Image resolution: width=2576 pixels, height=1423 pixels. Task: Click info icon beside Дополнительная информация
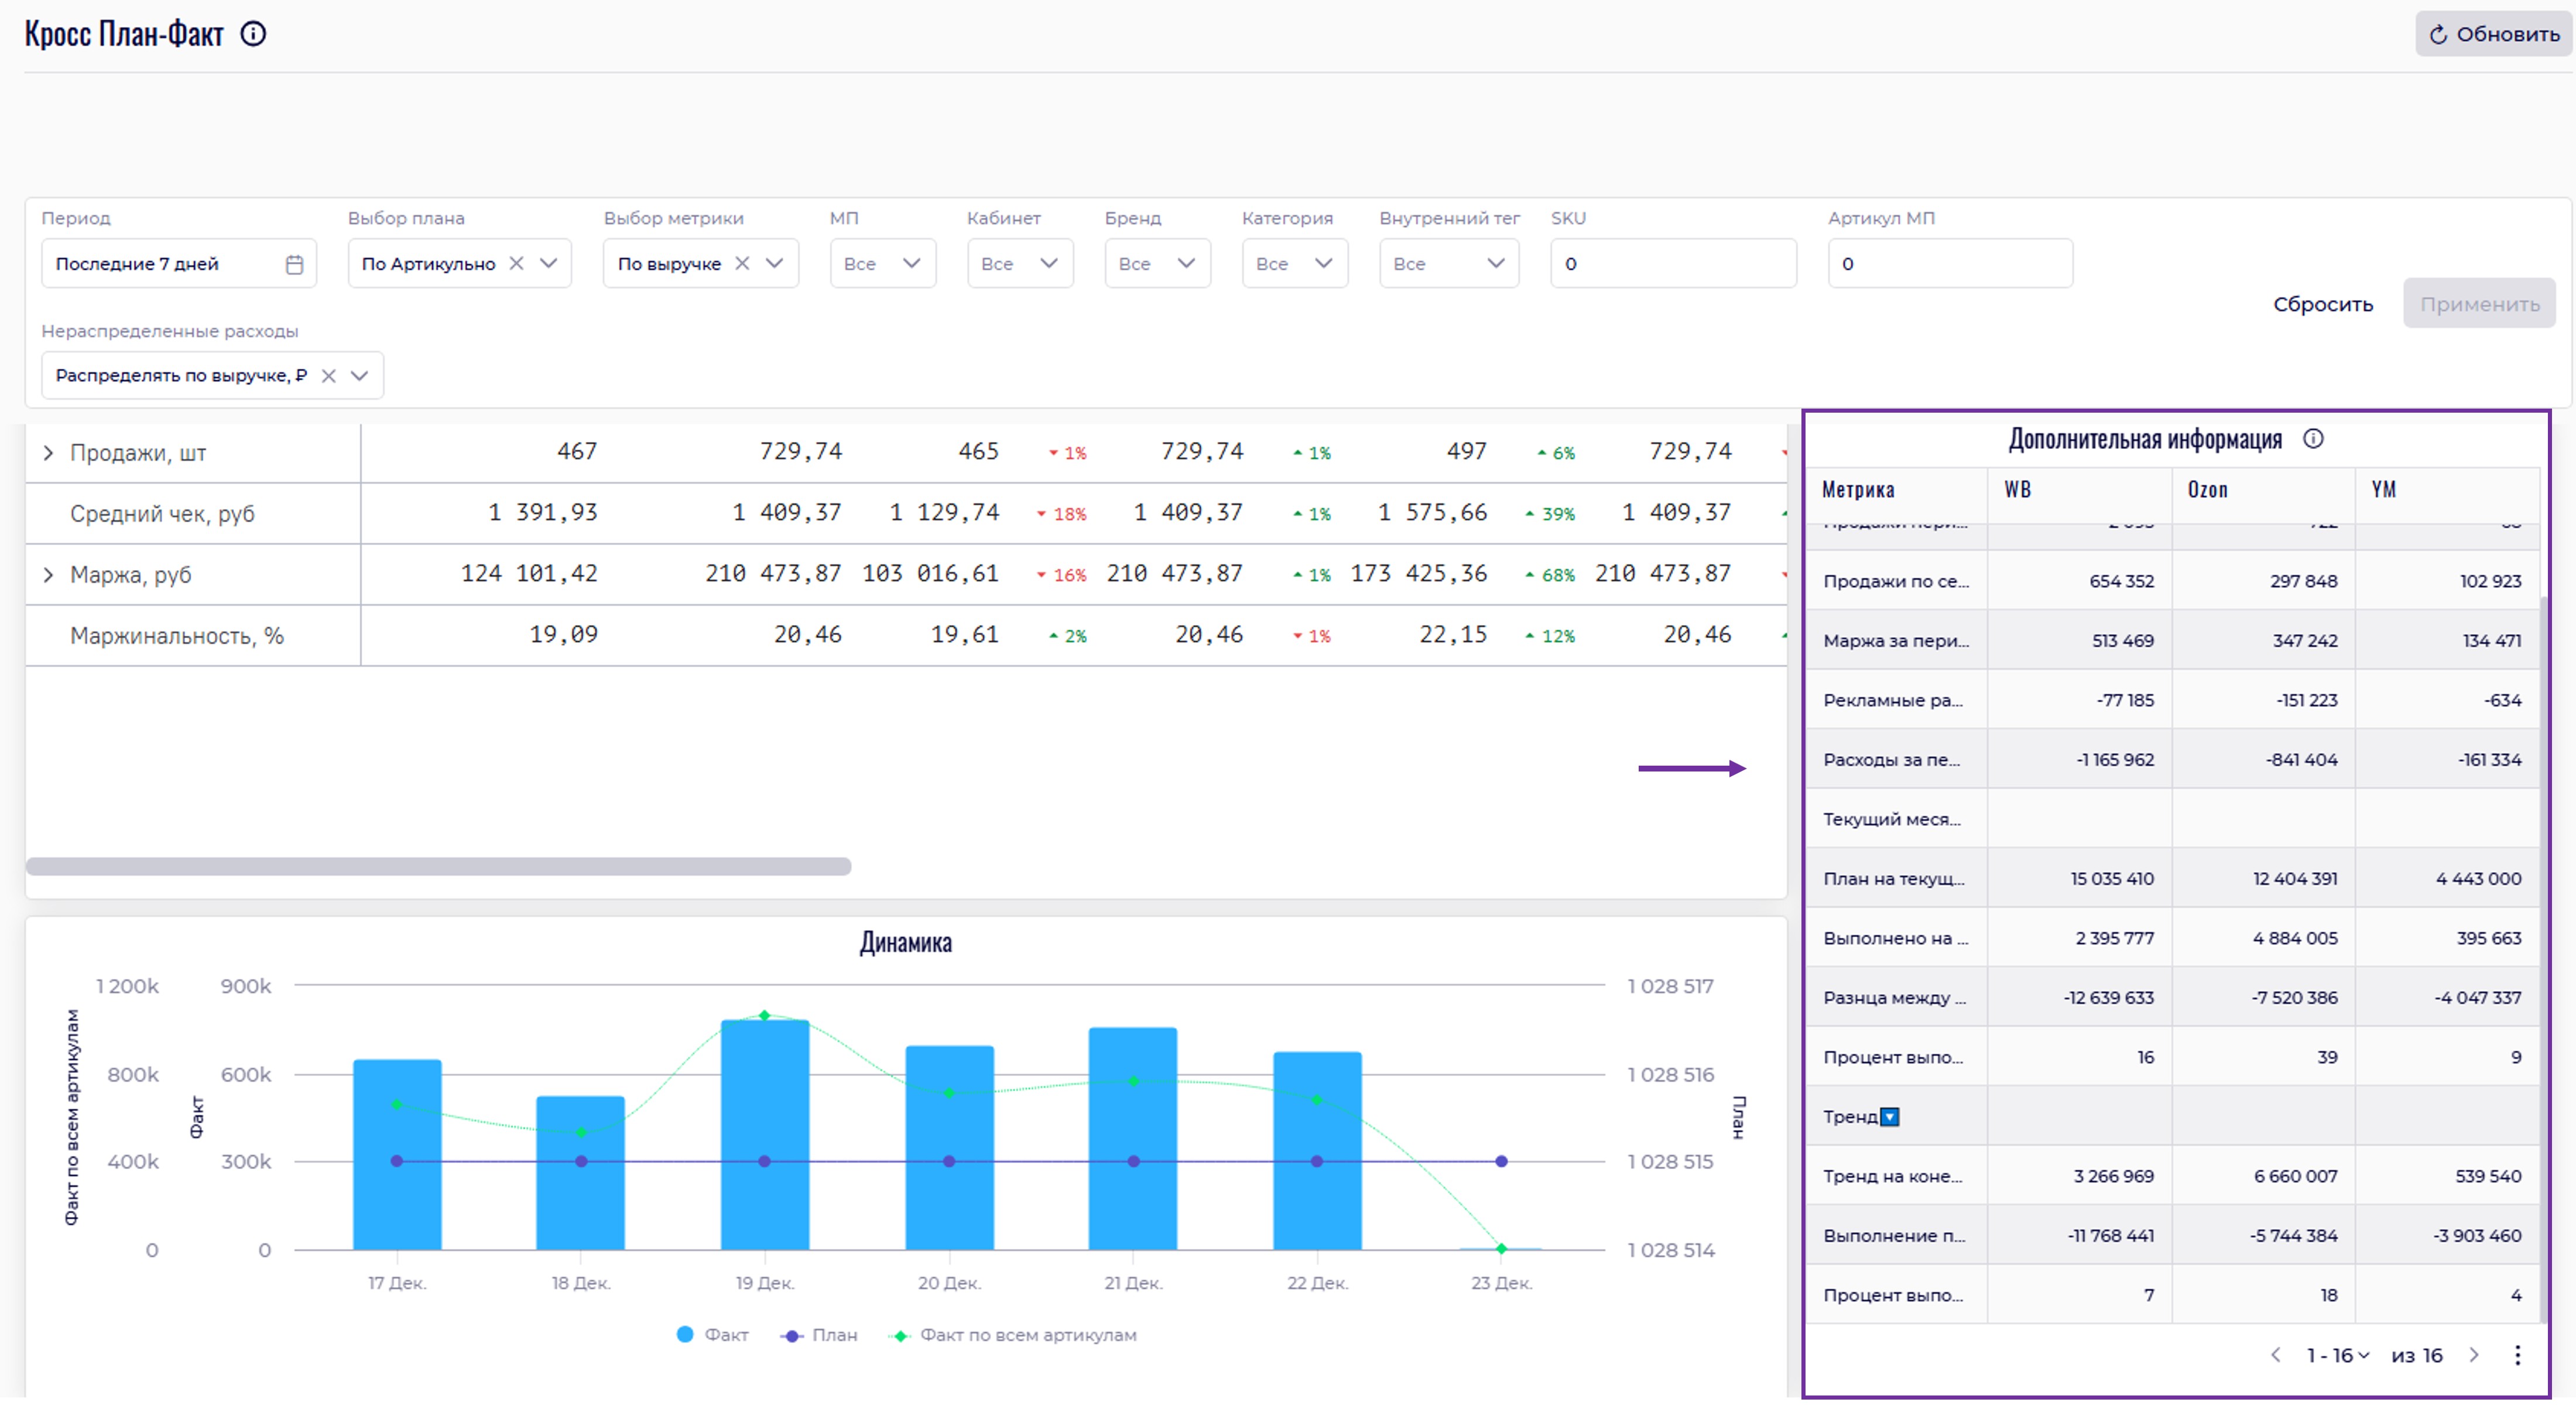point(2313,439)
